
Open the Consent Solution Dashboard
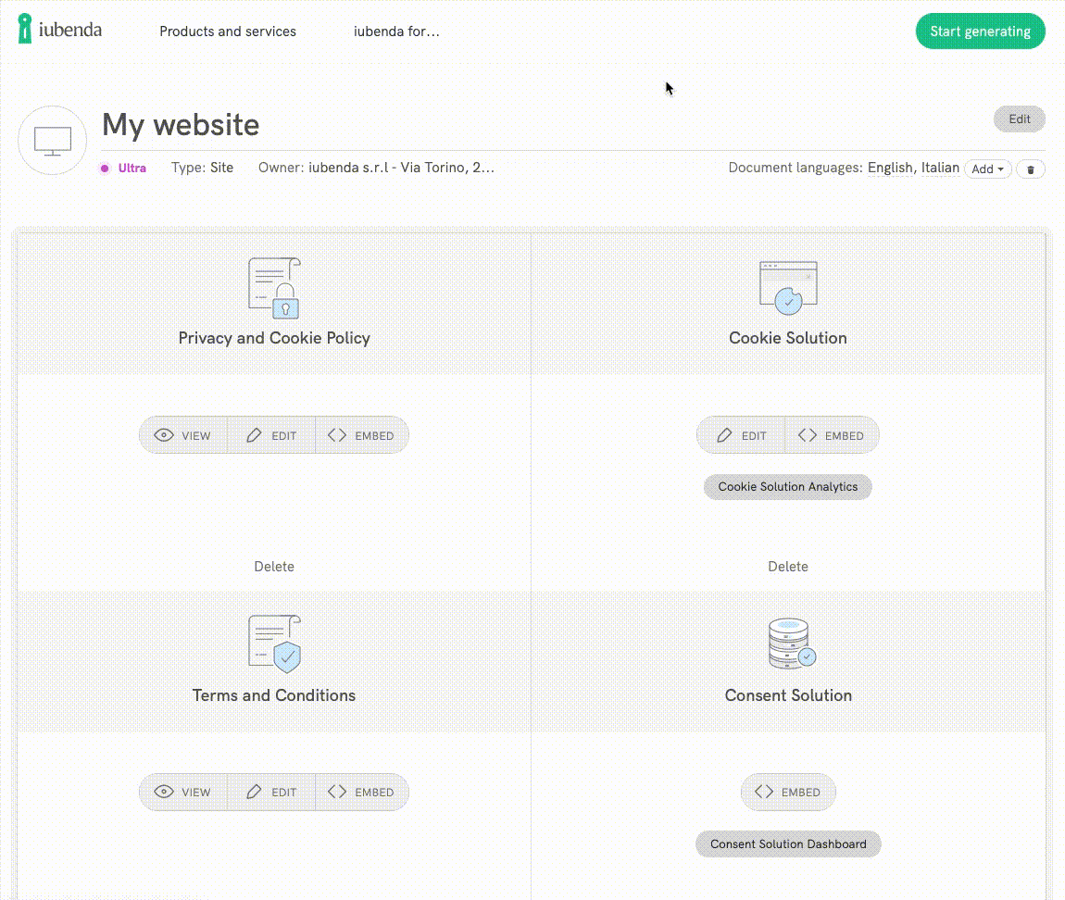[788, 844]
